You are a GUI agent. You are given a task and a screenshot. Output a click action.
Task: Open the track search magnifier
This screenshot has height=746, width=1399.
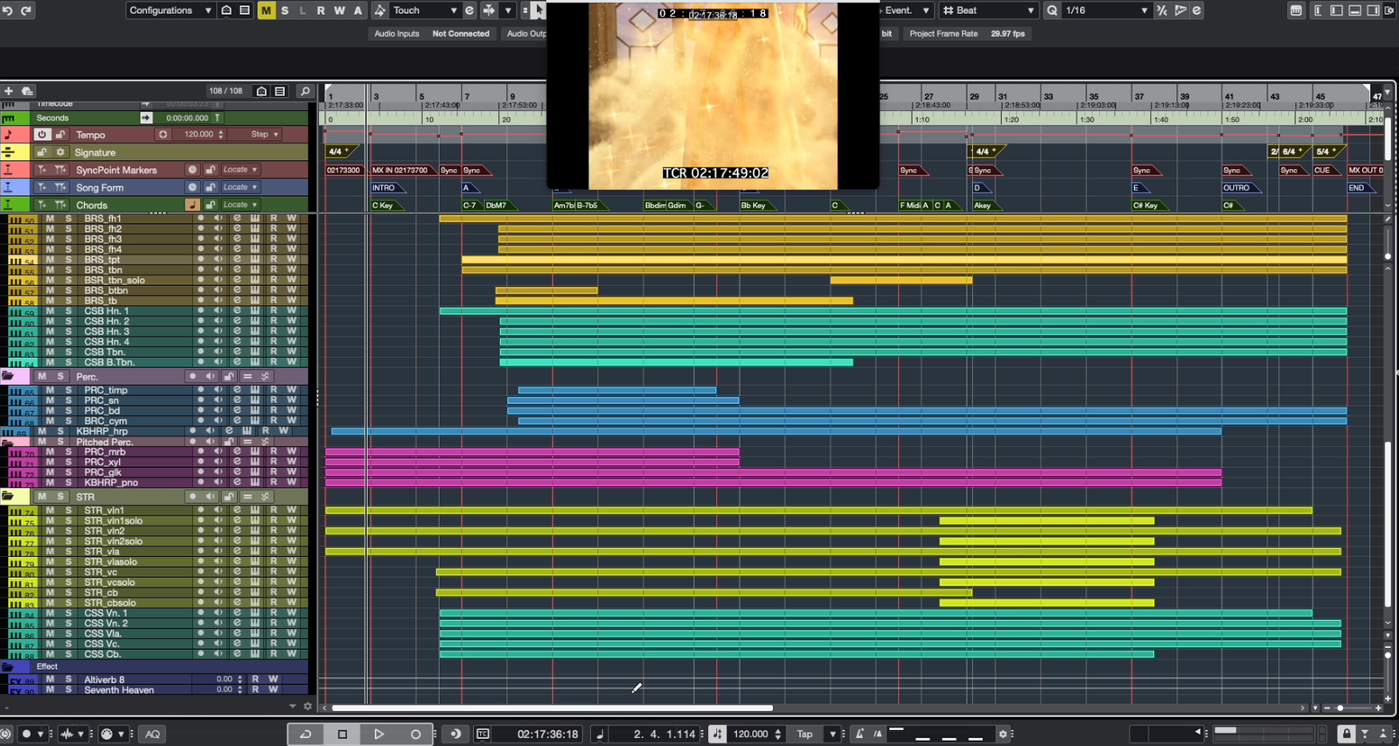[304, 91]
